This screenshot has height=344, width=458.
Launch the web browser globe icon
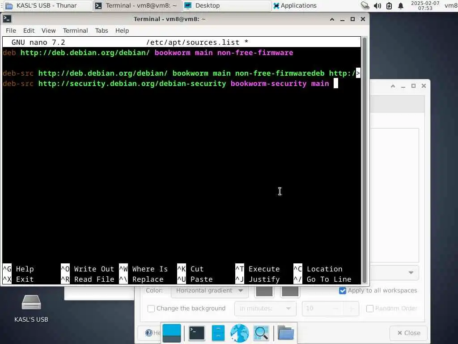coord(240,333)
